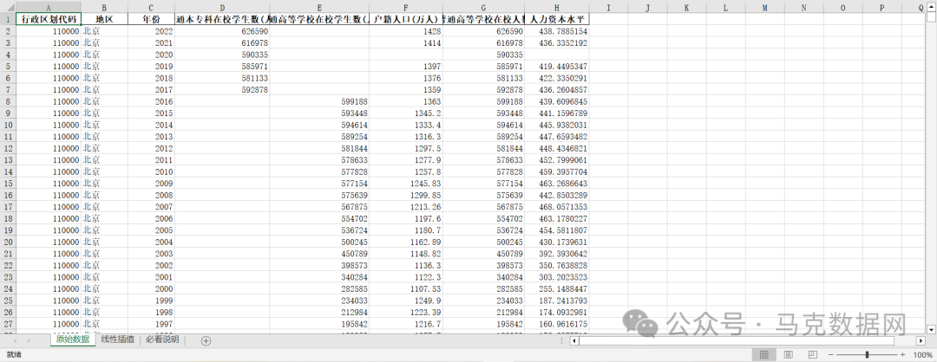The image size is (937, 362).
Task: Select the year cell 2022
Action: (151, 31)
